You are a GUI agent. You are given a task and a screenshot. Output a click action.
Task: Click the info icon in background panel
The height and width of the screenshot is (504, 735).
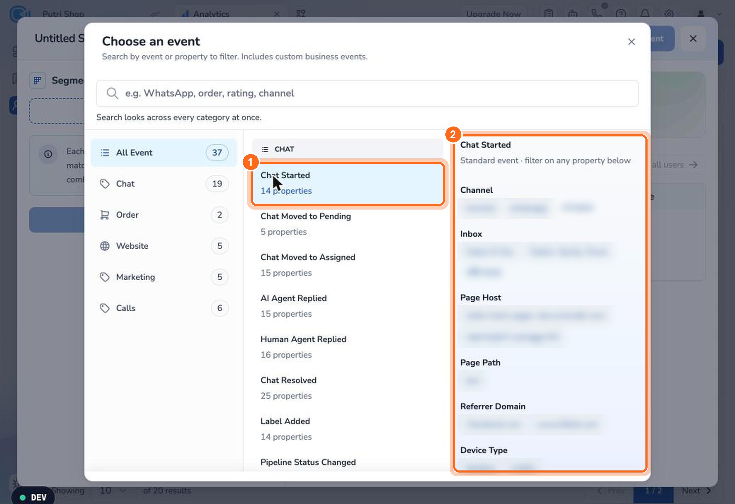pyautogui.click(x=48, y=154)
